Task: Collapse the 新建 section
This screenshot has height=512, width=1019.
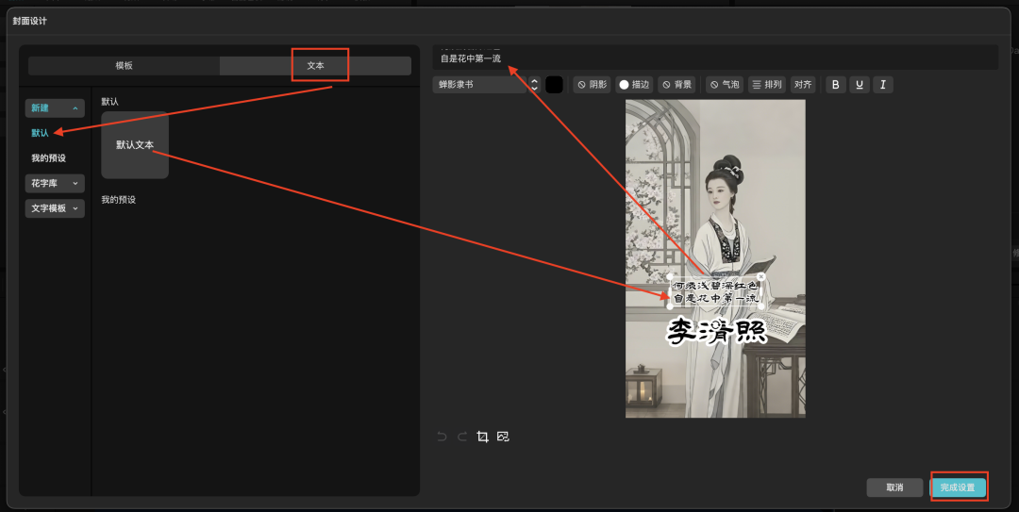Action: tap(55, 107)
